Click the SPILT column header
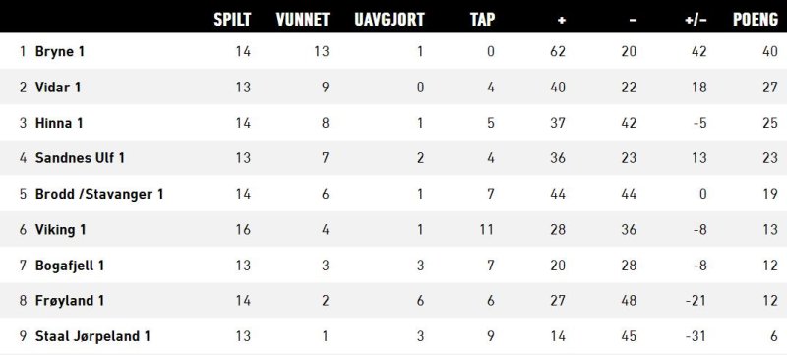Screen dimensions: 787x355 pyautogui.click(x=232, y=19)
